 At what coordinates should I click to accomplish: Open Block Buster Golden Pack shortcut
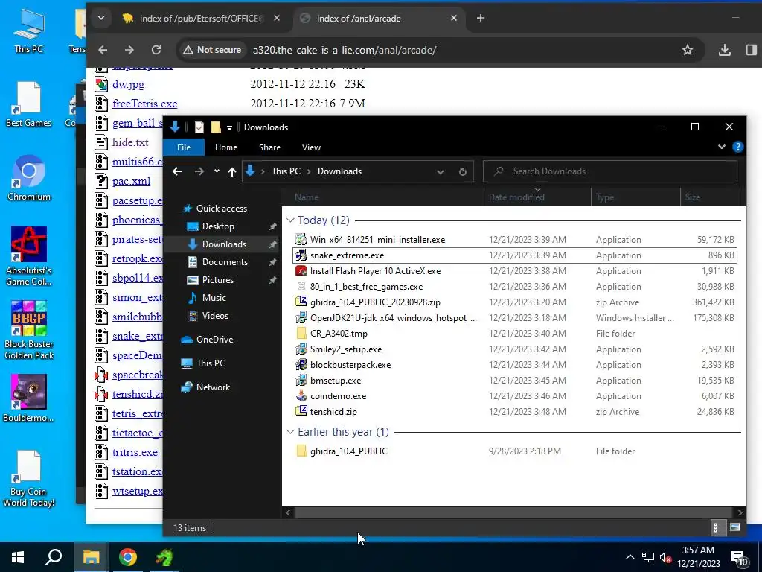click(x=29, y=330)
